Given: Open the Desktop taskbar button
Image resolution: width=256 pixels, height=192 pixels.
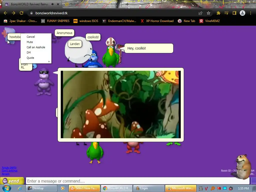Looking at the screenshot, I should [41, 188].
